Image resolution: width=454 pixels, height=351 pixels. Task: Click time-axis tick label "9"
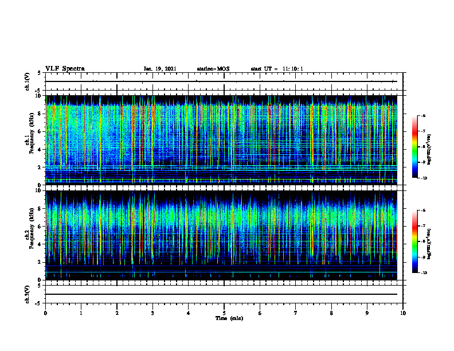367,313
